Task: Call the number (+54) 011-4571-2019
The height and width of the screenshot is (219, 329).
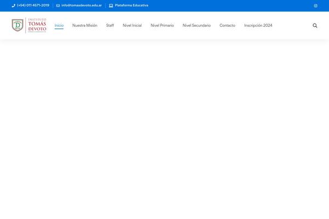Action: pyautogui.click(x=33, y=5)
